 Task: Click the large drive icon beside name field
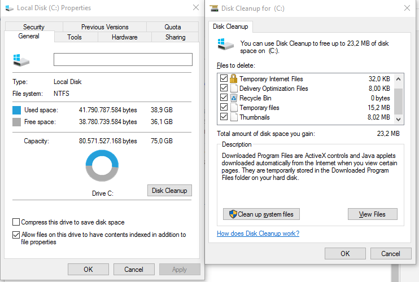[x=21, y=60]
